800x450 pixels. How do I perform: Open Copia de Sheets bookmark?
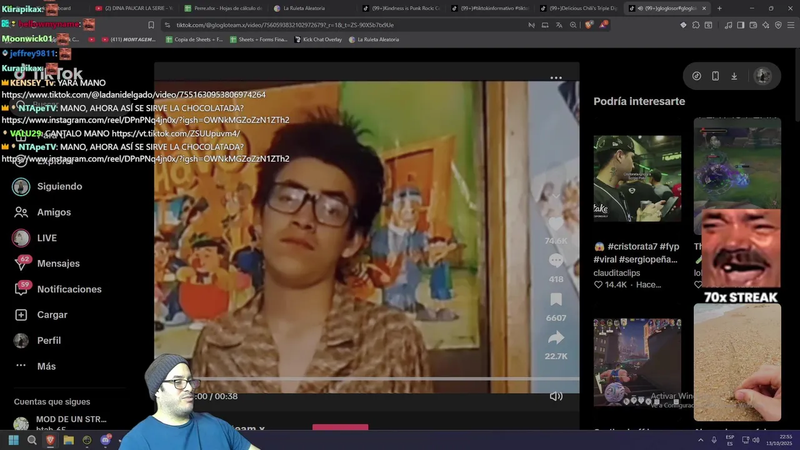pos(194,39)
